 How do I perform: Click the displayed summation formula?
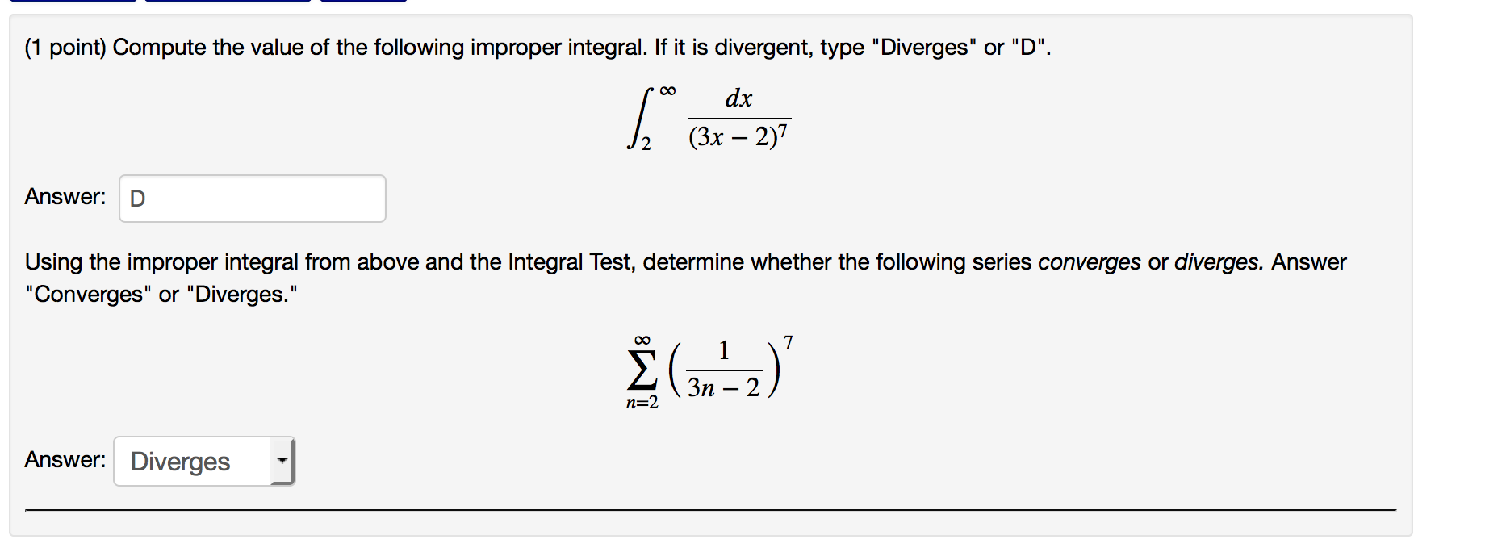[x=710, y=371]
